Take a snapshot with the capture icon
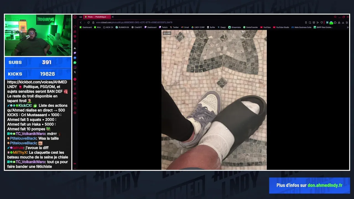The width and height of the screenshot is (354, 199). 310,22
